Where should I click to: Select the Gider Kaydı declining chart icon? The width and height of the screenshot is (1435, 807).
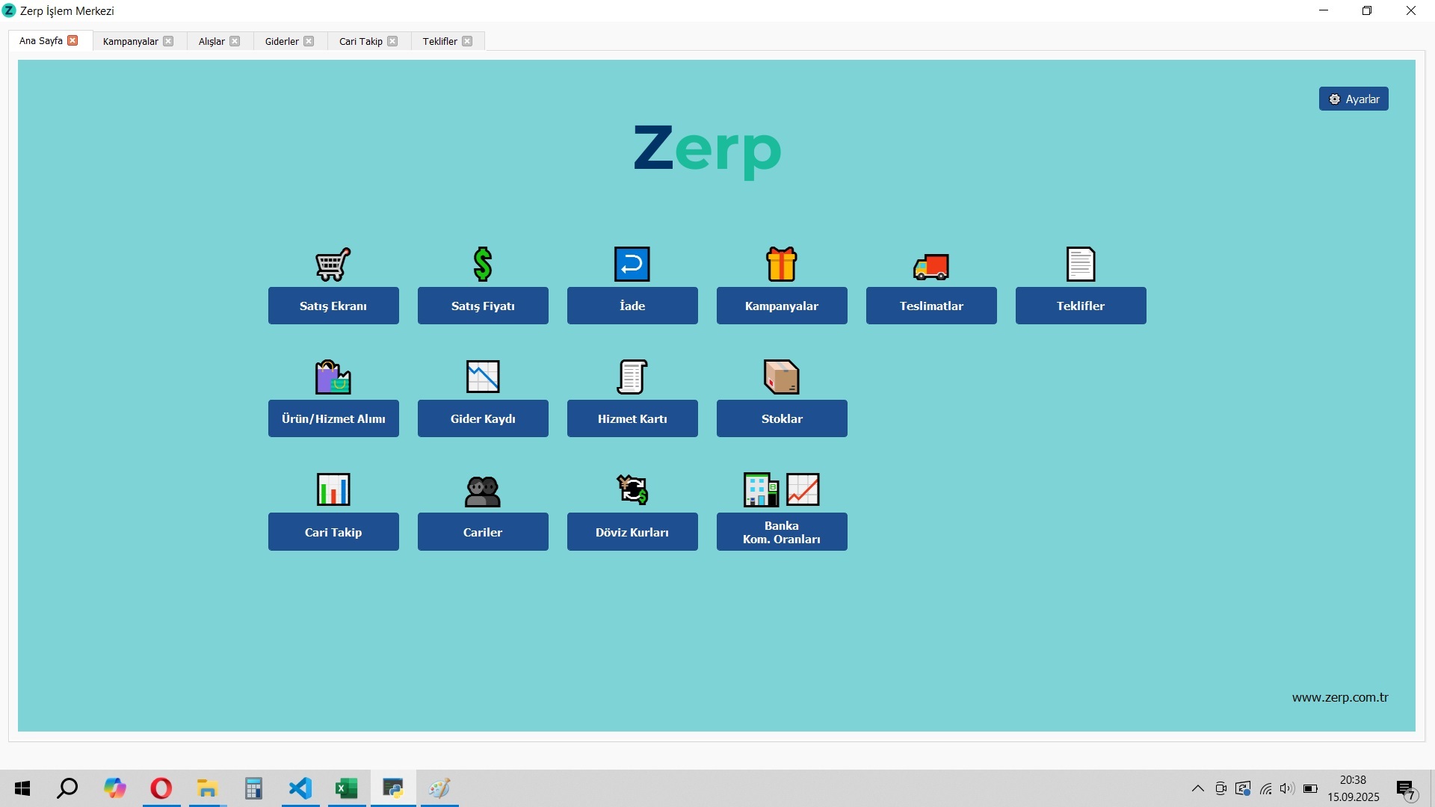click(x=482, y=377)
